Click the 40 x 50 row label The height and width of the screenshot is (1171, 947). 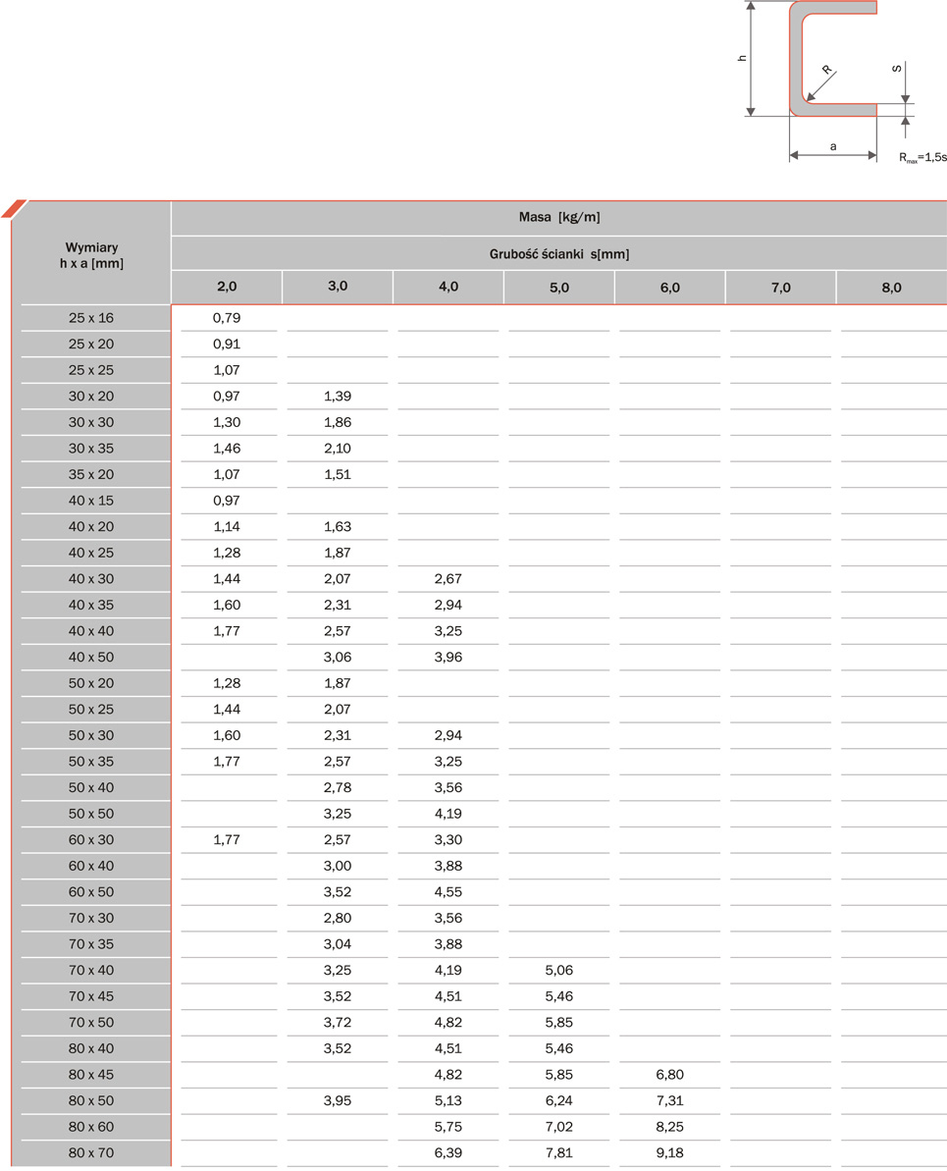click(91, 658)
